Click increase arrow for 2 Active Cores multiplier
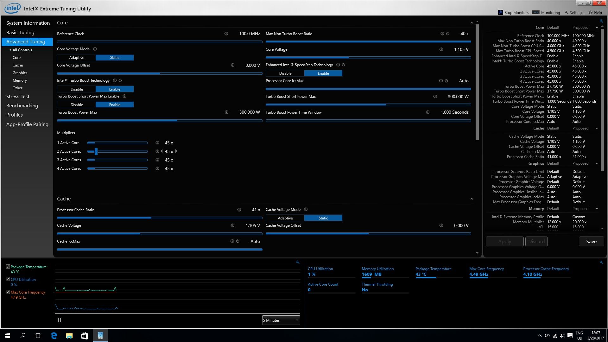The height and width of the screenshot is (342, 608). tap(176, 151)
